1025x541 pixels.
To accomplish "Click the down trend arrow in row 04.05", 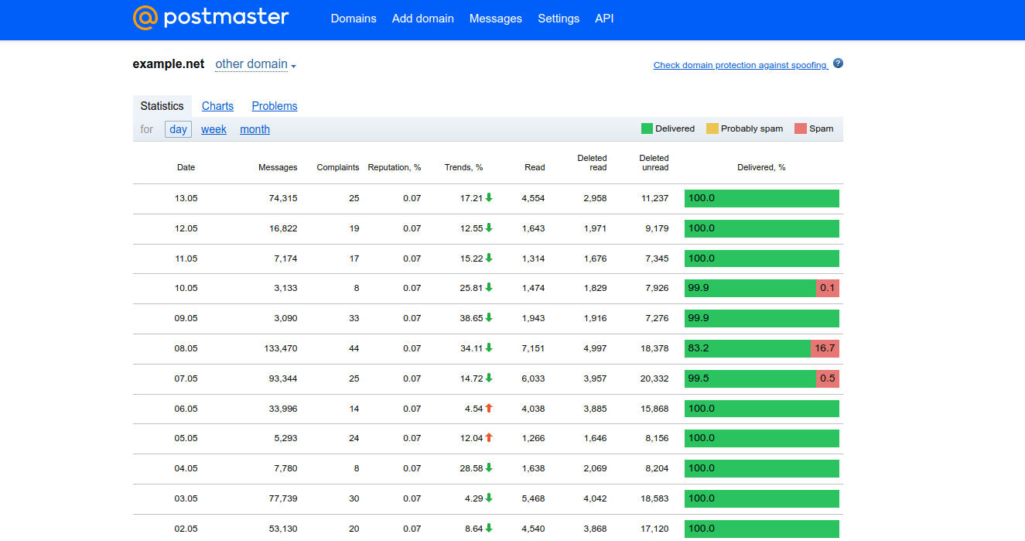I will [489, 467].
